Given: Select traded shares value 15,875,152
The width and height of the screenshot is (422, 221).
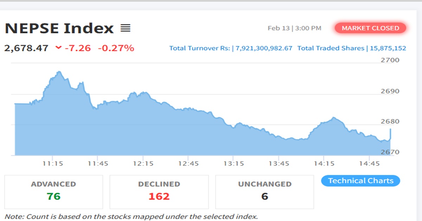Looking at the screenshot, I should click(x=388, y=48).
